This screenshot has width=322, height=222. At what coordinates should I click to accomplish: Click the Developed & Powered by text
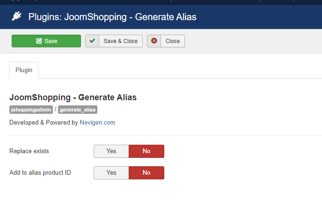click(44, 123)
